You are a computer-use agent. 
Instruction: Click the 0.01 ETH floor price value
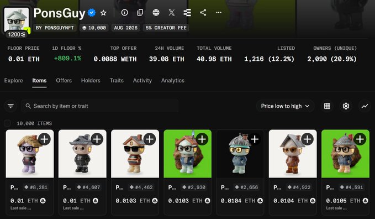point(24,59)
